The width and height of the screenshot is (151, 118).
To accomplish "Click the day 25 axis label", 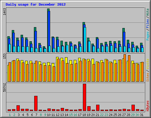I will 115,115.
